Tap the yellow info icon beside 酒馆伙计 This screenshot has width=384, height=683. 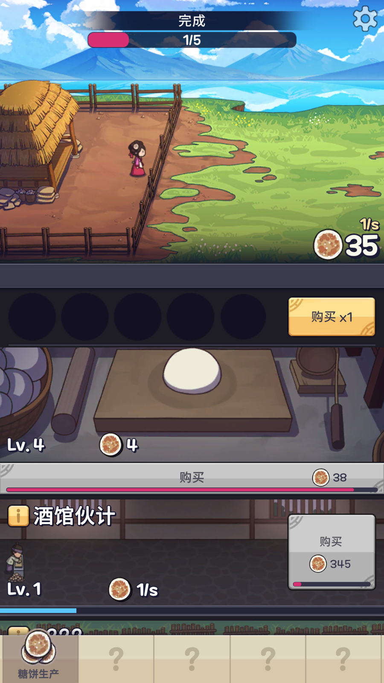[18, 516]
